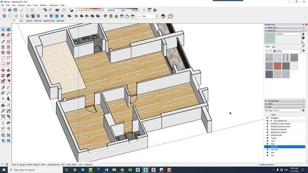Activate the Move tool
The image size is (308, 173).
pyautogui.click(x=3, y=70)
